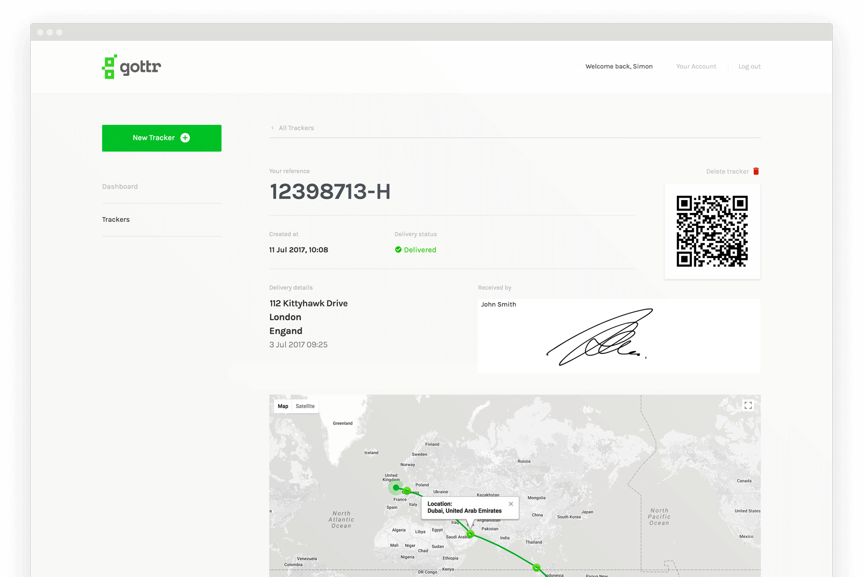Click the Indonesia route marker
The height and width of the screenshot is (577, 863).
pyautogui.click(x=536, y=568)
